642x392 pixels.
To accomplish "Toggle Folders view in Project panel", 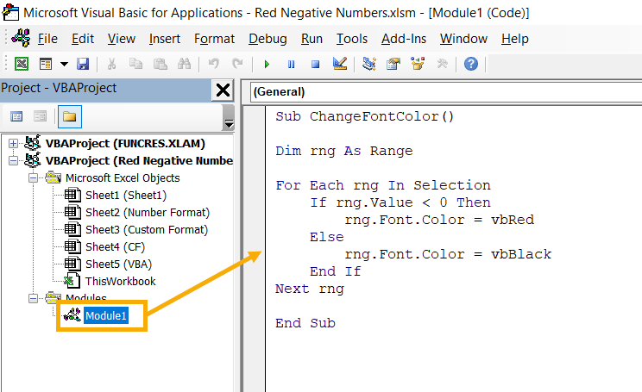I will (x=68, y=116).
